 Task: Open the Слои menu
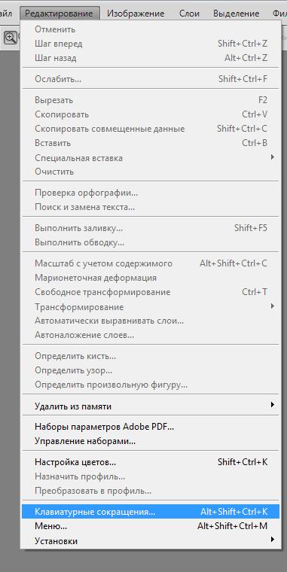pyautogui.click(x=189, y=14)
